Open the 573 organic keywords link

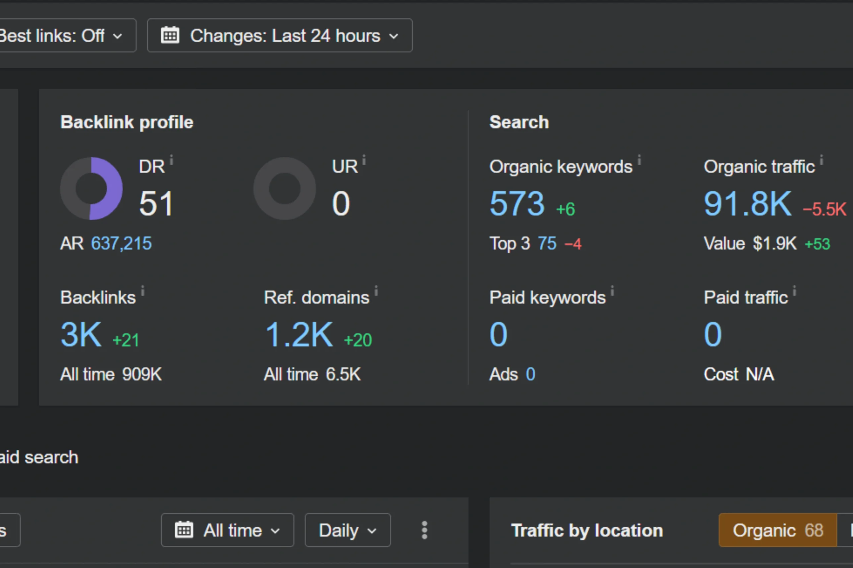(x=517, y=204)
